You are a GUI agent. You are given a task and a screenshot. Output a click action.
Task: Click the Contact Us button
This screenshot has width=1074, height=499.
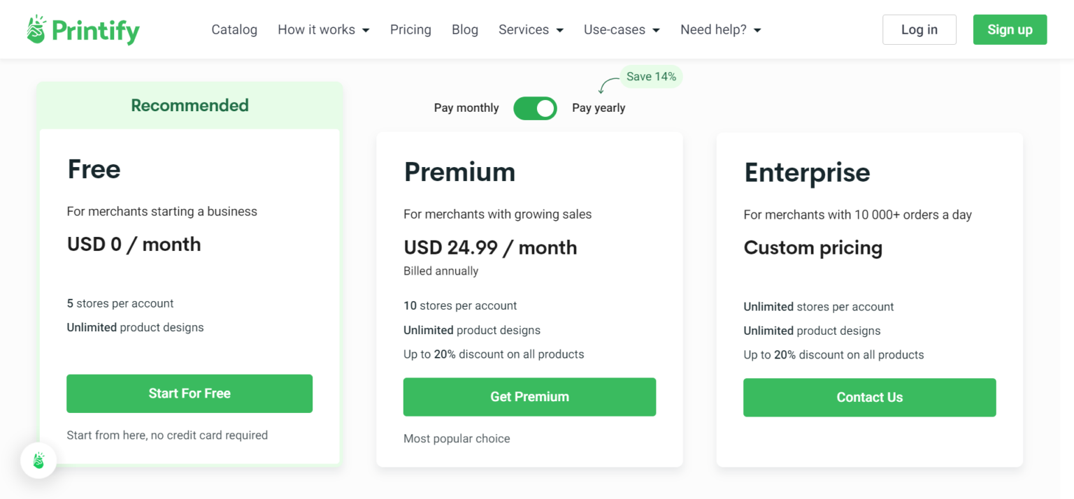click(869, 398)
